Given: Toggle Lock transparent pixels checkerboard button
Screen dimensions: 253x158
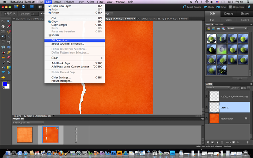Looking at the screenshot, I should [234, 142].
